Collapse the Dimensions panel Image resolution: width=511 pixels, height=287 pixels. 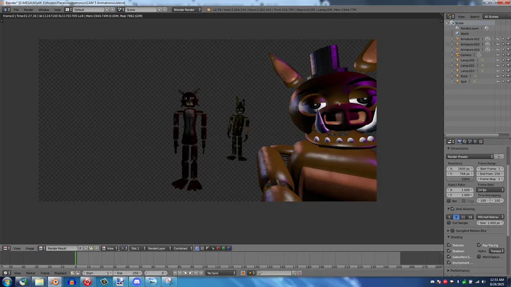click(449, 149)
